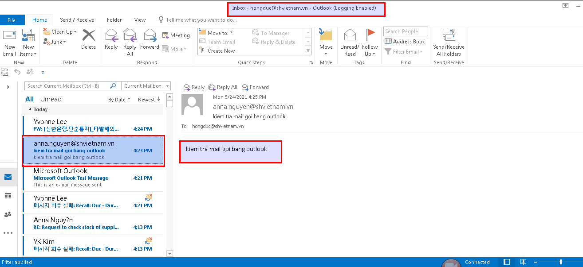Run the 'Move to: ?' quick step
Viewport: 583px width, 267px height.
tap(216, 33)
